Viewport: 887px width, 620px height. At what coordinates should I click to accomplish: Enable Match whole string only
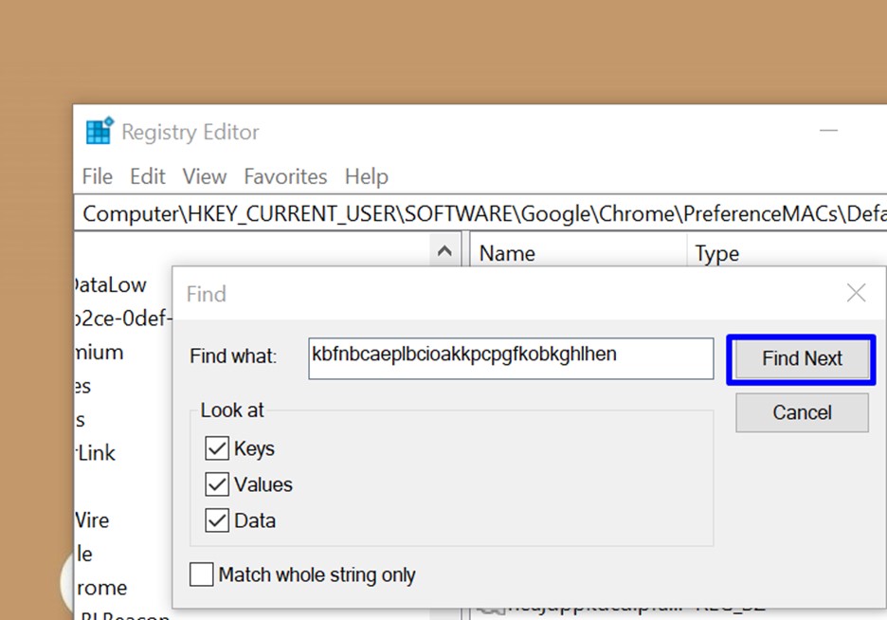click(x=202, y=574)
